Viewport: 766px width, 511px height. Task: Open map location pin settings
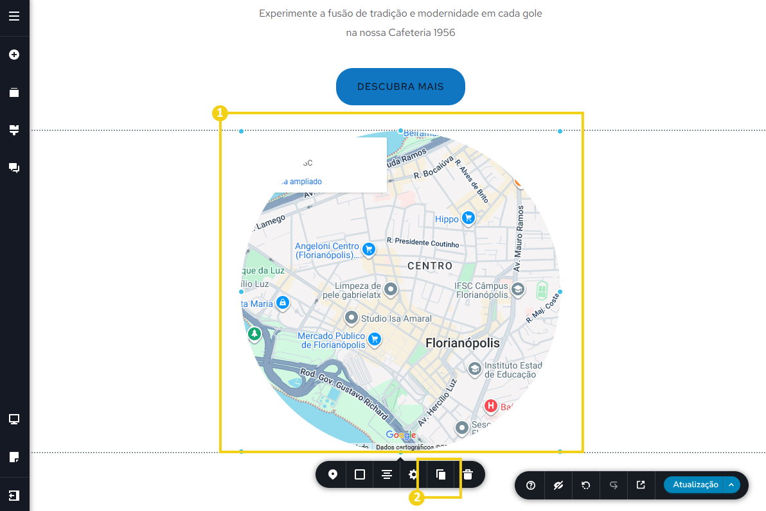pyautogui.click(x=333, y=474)
